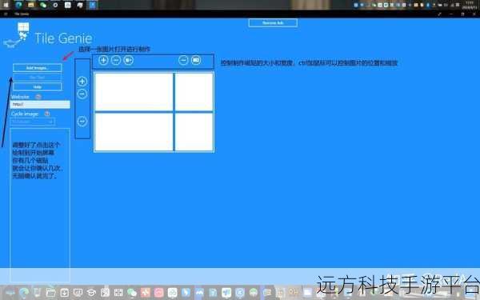Open the Windows Start button in top taskbar
This screenshot has width=480, height=300.
click(x=6, y=5)
